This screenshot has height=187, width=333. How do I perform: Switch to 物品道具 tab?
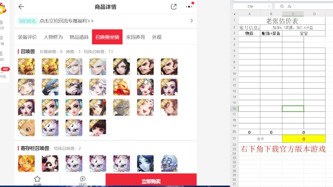(x=79, y=37)
